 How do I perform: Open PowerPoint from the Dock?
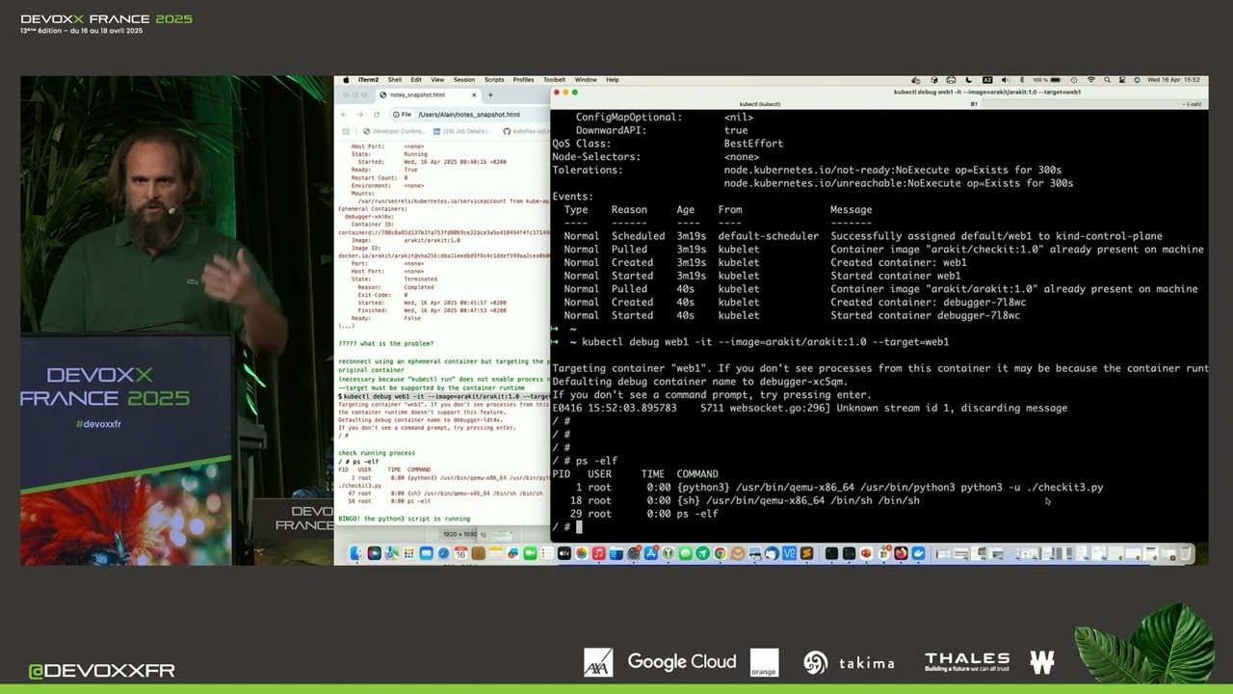(866, 553)
